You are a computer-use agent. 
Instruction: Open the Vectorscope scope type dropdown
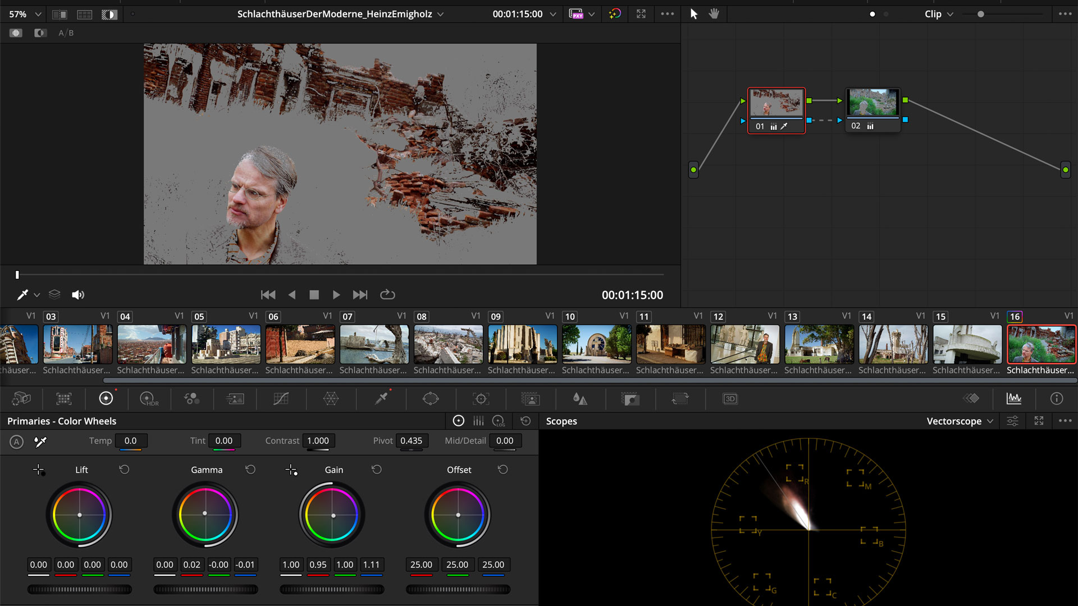pos(960,421)
